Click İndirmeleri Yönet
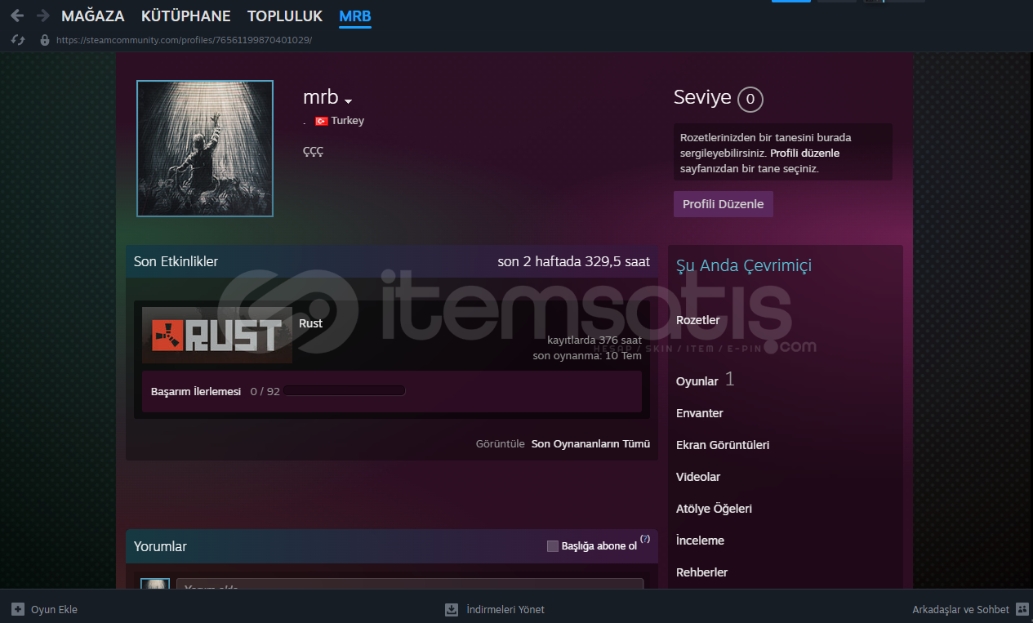The height and width of the screenshot is (623, 1033). coord(505,609)
